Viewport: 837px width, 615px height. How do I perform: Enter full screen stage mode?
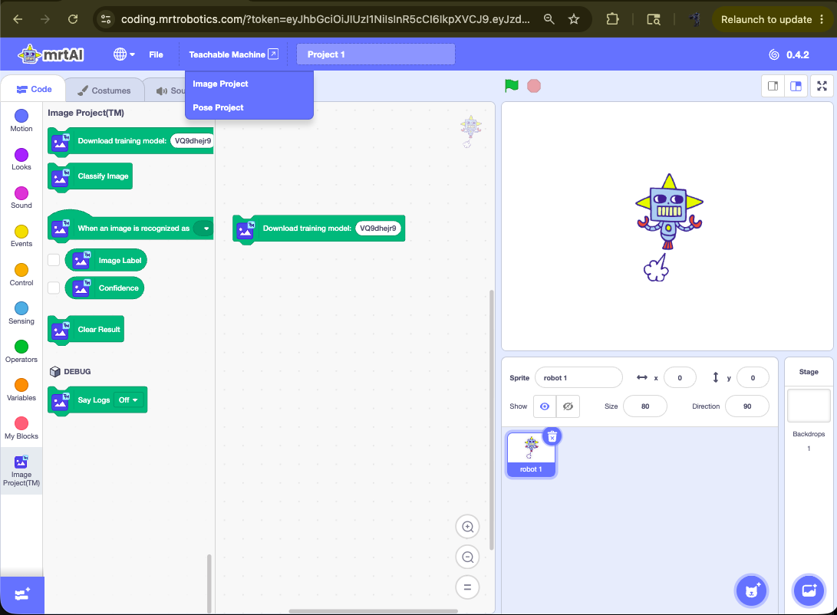tap(822, 86)
